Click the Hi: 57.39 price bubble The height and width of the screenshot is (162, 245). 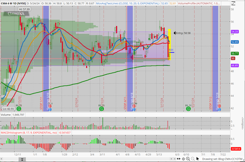[x=24, y=9]
